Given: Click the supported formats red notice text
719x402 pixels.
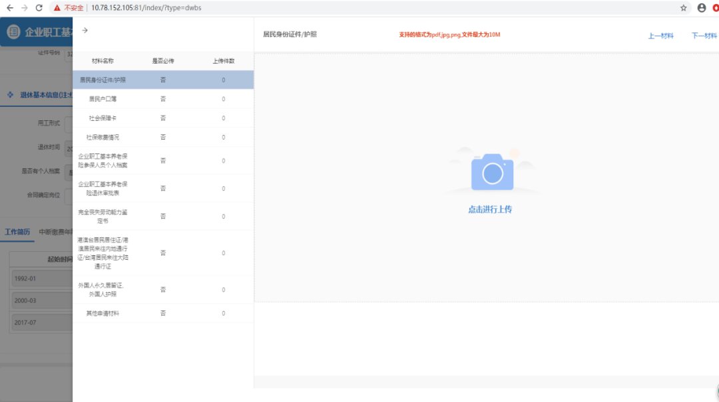Looking at the screenshot, I should pos(449,35).
